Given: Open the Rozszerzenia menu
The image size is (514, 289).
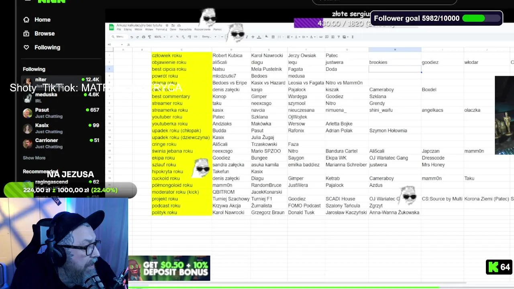Looking at the screenshot, I should click(202, 29).
